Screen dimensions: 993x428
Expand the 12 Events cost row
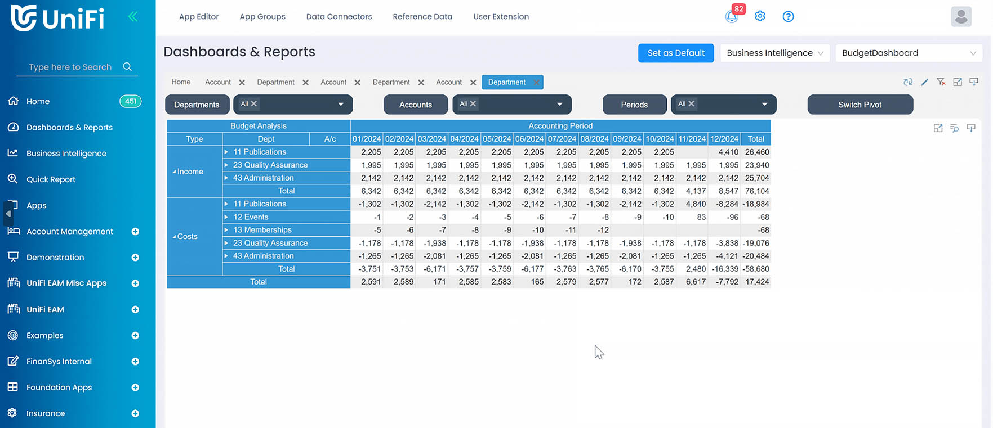pyautogui.click(x=226, y=217)
